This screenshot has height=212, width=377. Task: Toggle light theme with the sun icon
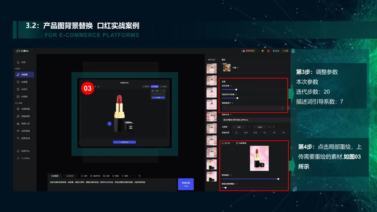coord(263,51)
